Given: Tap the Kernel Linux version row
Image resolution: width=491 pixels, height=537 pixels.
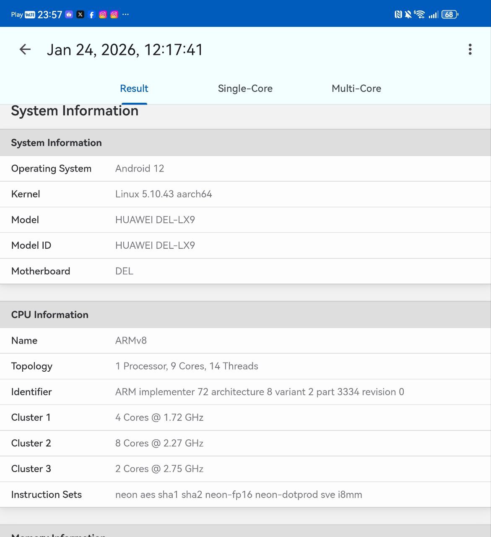Looking at the screenshot, I should click(245, 194).
